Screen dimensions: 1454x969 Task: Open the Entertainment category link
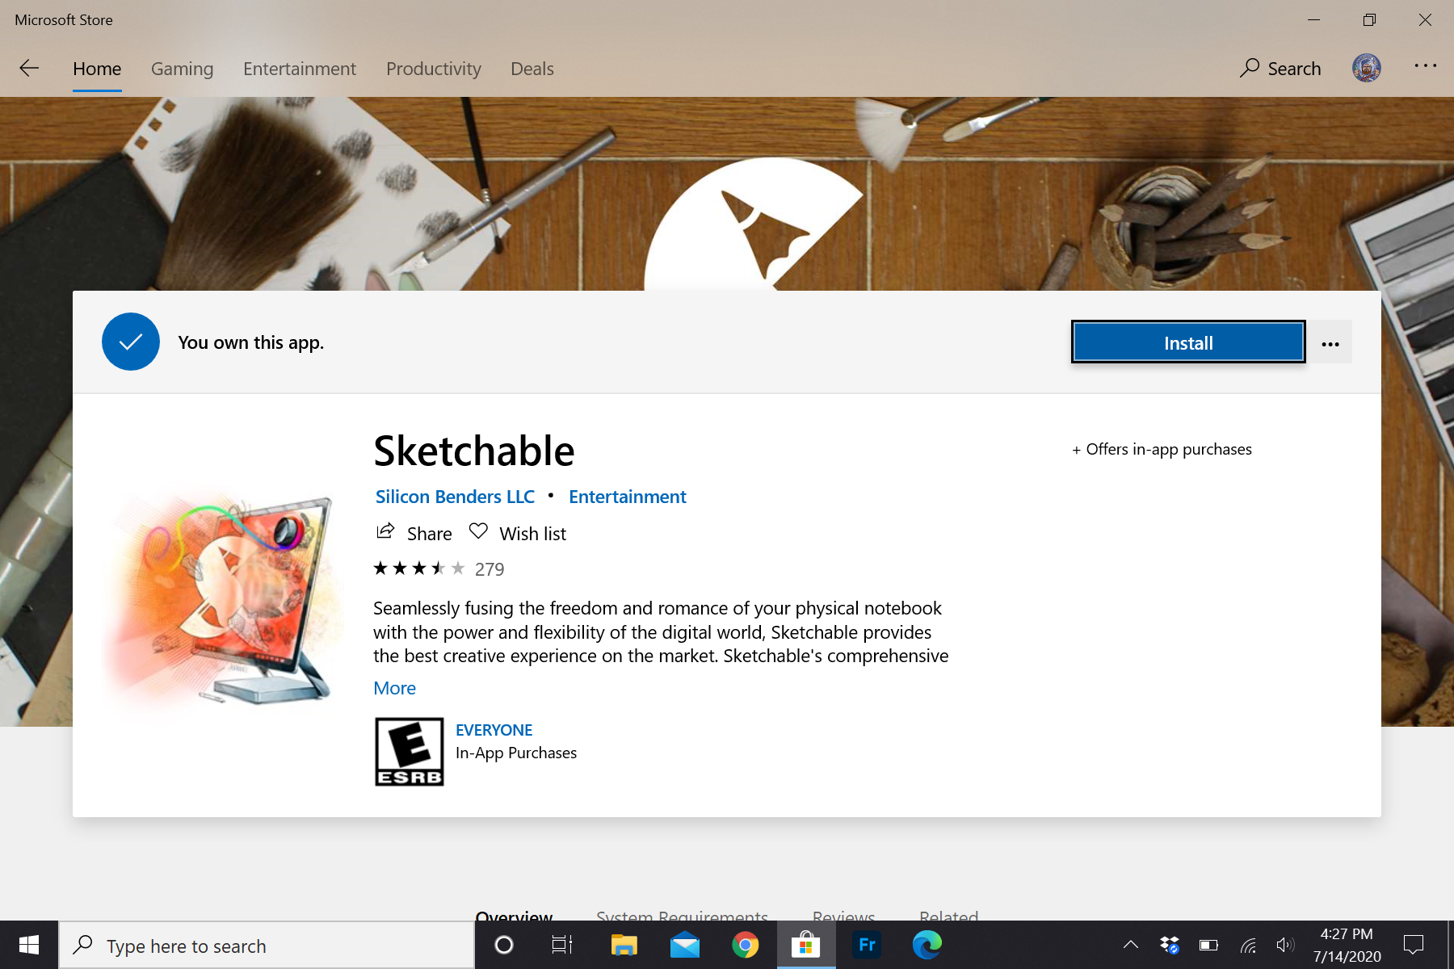click(628, 497)
